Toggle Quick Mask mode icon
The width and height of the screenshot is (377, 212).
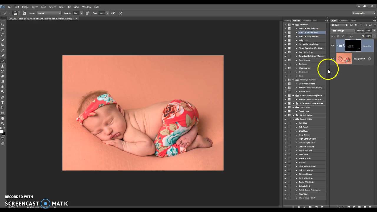[3, 139]
